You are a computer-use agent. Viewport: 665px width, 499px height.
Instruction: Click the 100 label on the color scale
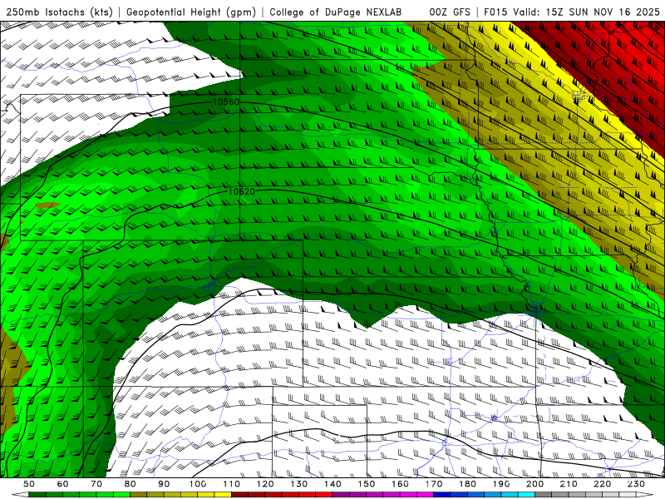tap(198, 484)
